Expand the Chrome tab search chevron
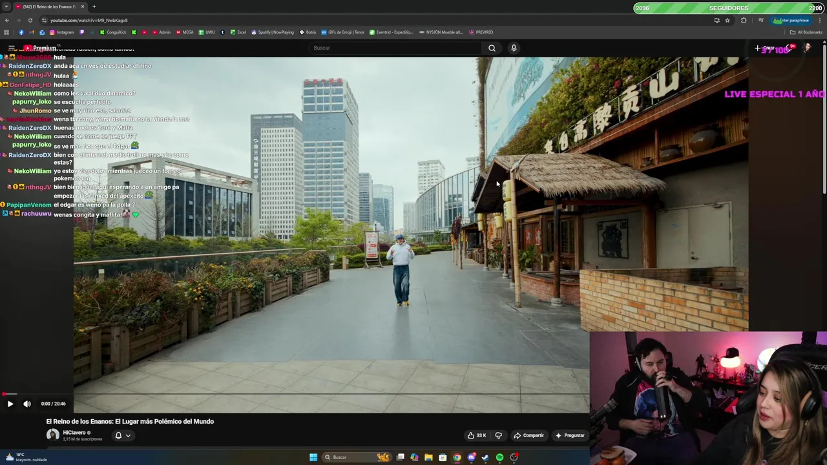This screenshot has height=465, width=827. tap(6, 6)
